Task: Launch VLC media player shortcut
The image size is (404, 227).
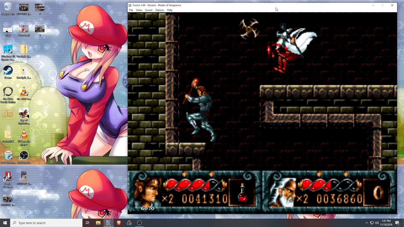Action: pyautogui.click(x=24, y=138)
